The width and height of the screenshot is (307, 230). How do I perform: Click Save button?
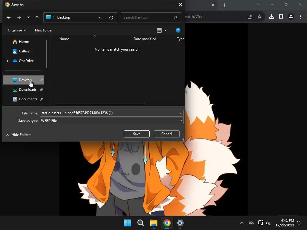coord(137,134)
